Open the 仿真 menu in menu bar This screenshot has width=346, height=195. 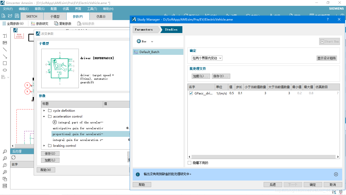point(66,9)
